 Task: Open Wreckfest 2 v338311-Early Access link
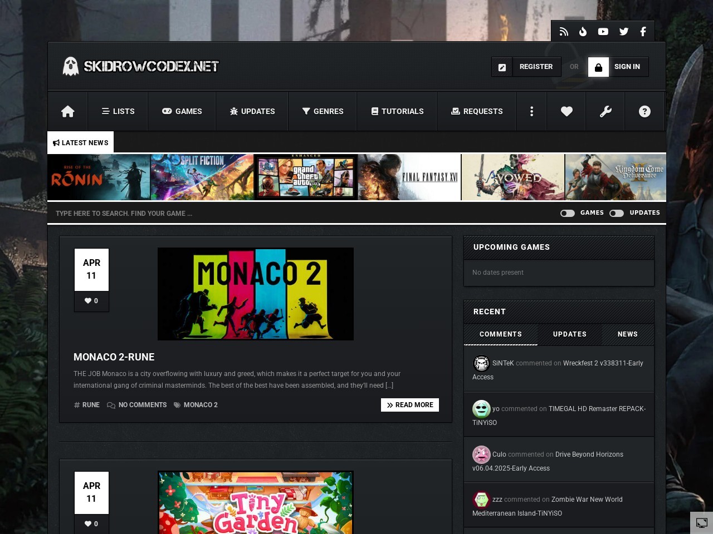(558, 370)
